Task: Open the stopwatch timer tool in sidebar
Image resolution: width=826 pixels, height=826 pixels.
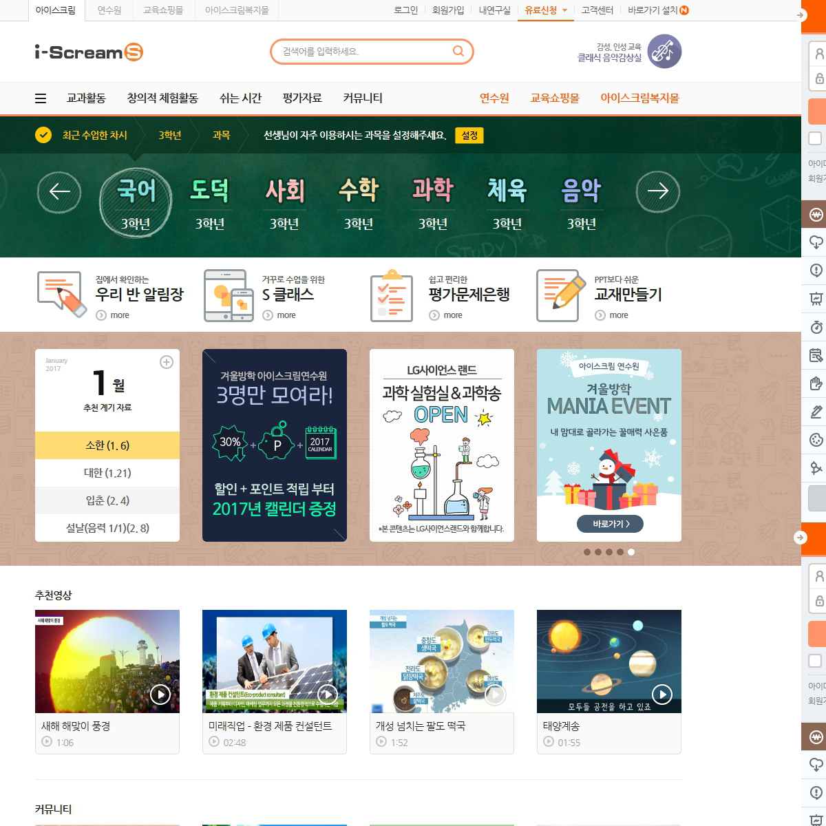Action: click(816, 327)
